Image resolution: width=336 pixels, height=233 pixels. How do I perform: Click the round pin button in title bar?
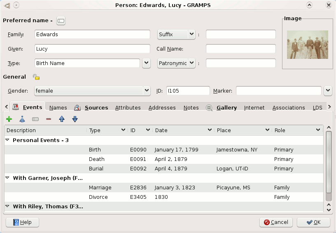coord(16,5)
